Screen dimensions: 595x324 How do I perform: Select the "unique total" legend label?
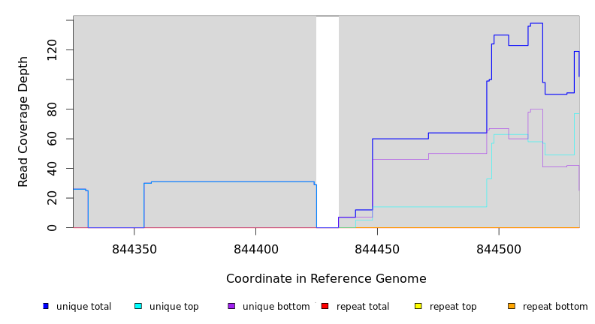(83, 307)
